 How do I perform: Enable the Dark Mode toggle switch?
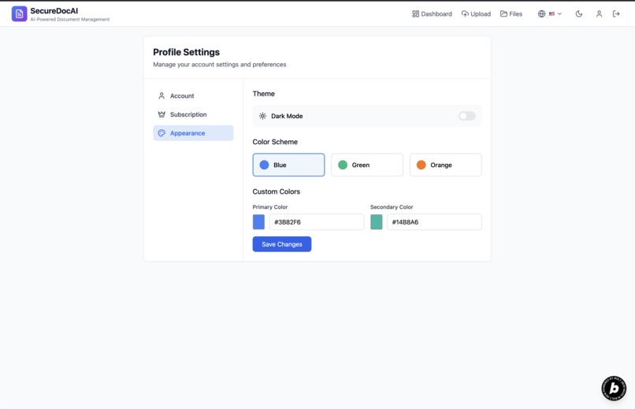[x=467, y=116]
